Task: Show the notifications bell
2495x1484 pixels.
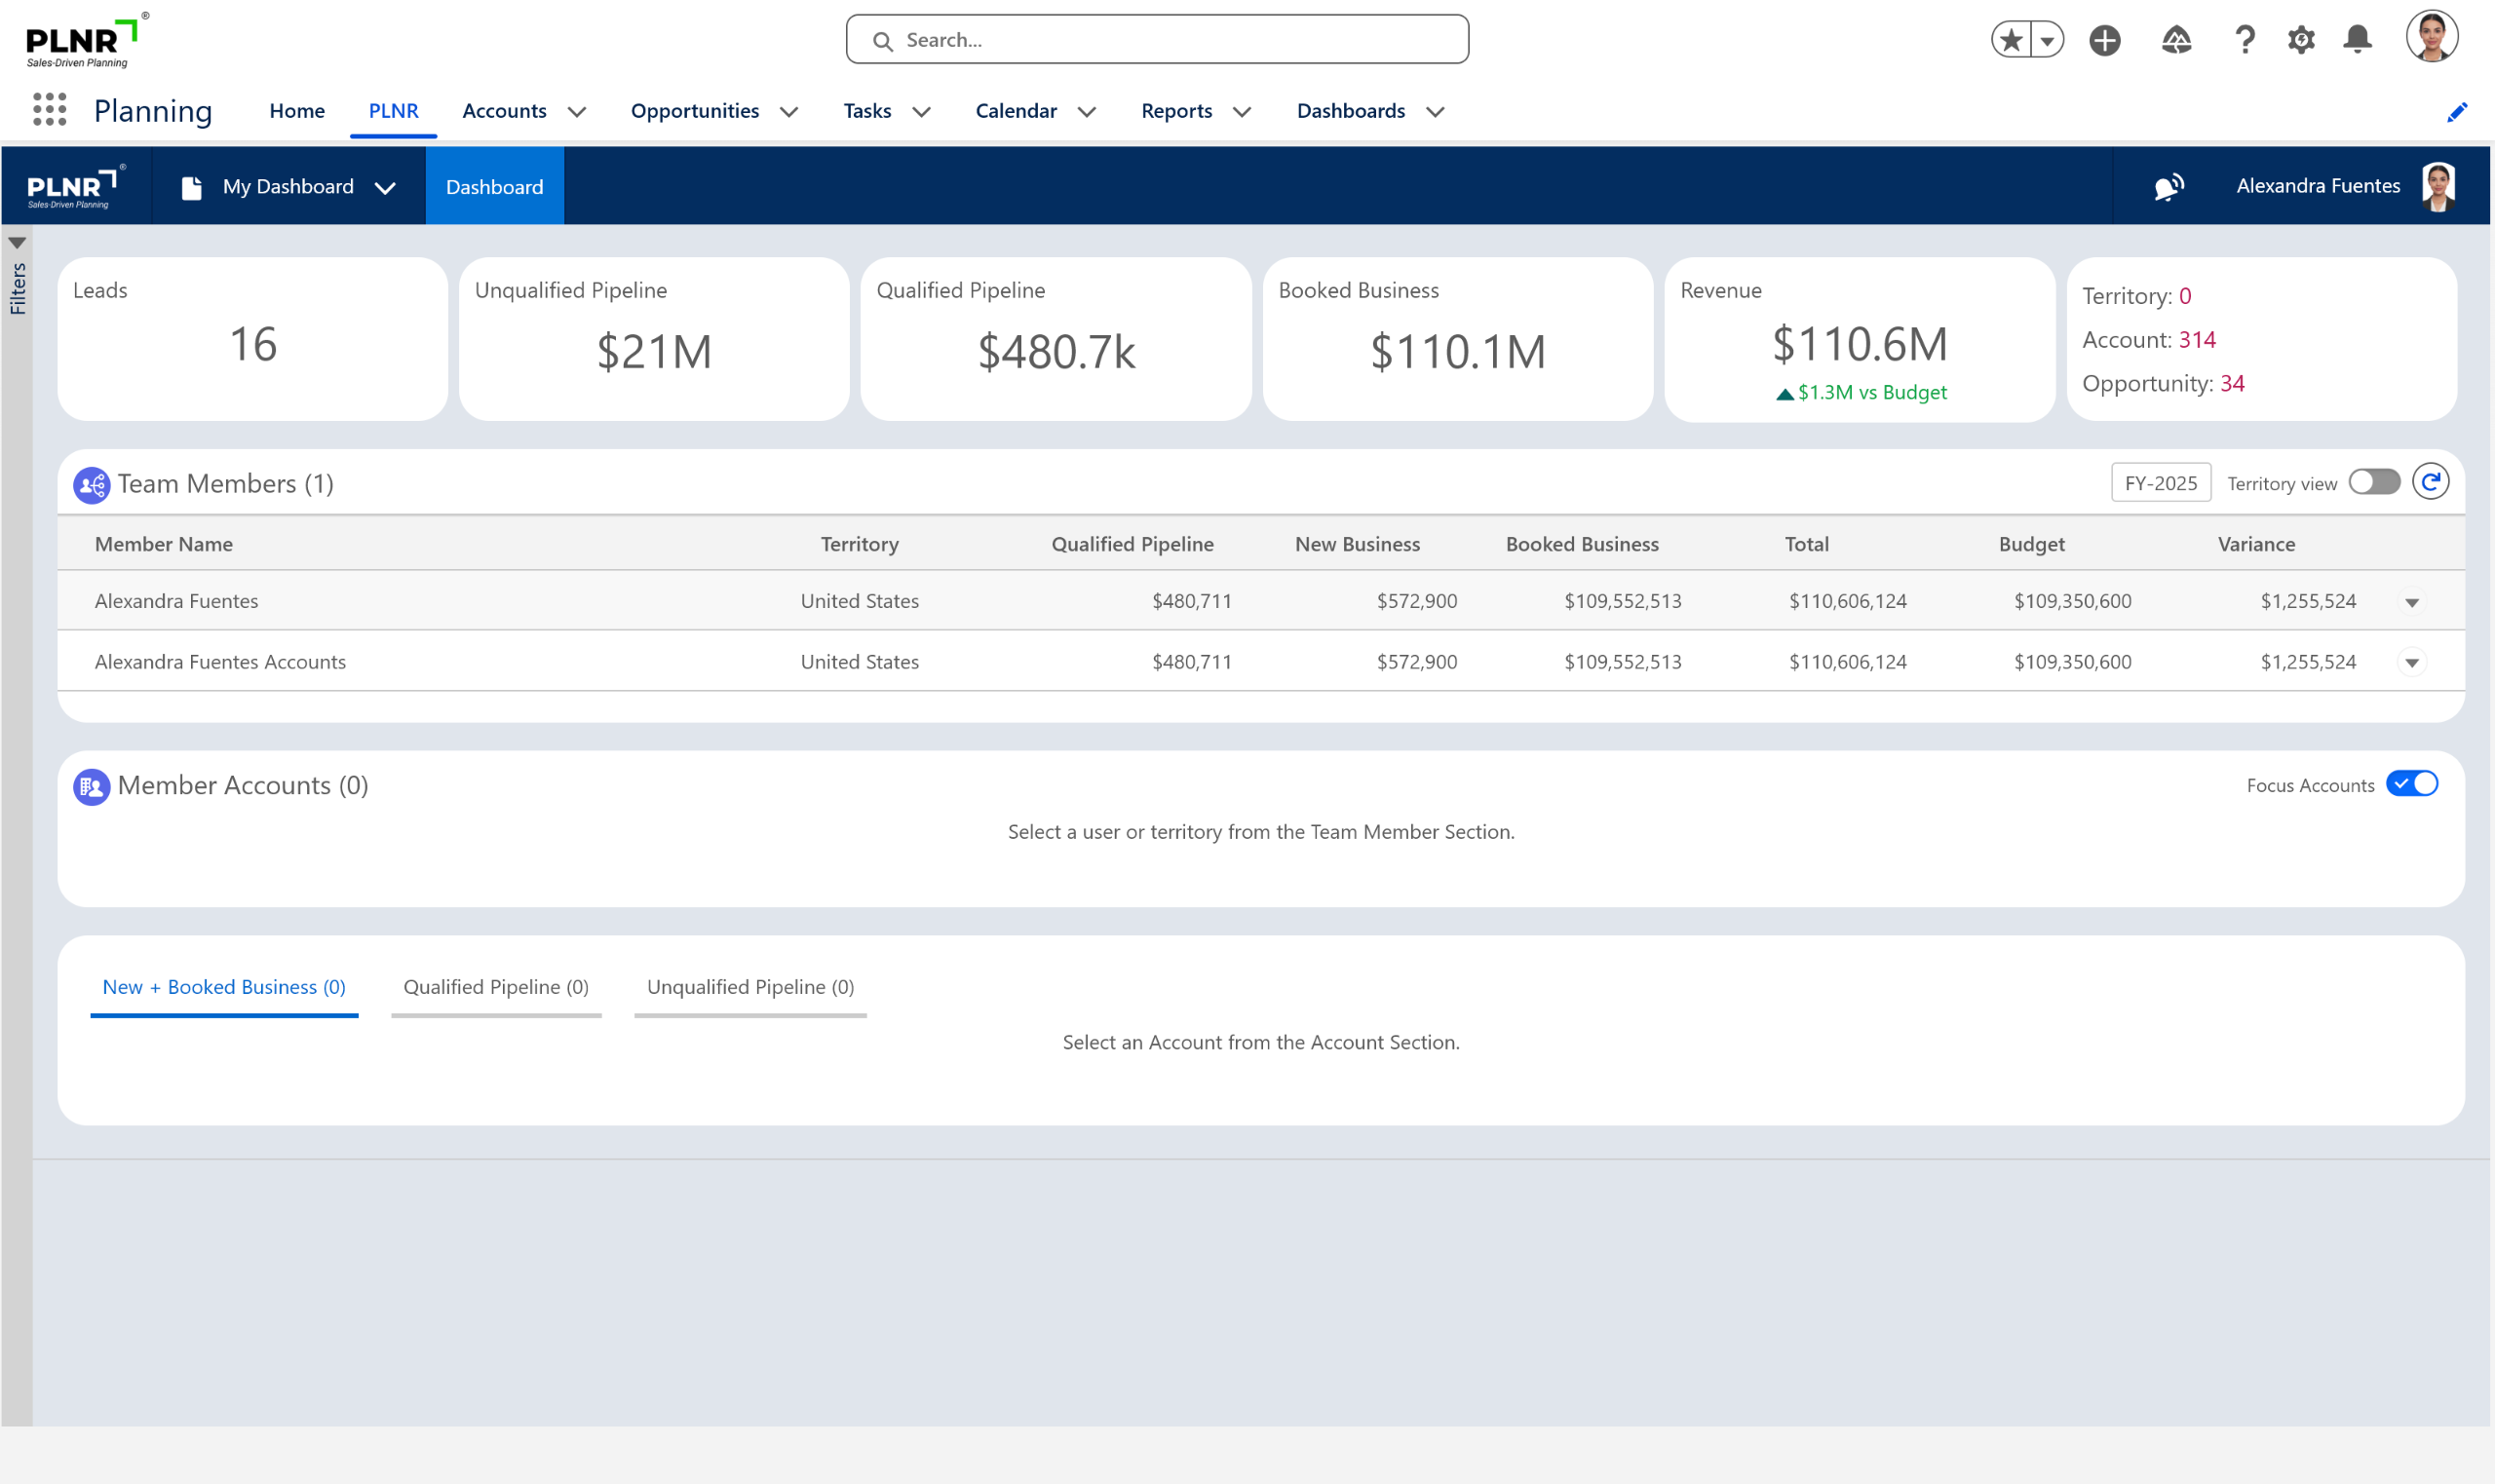Action: 2357,40
